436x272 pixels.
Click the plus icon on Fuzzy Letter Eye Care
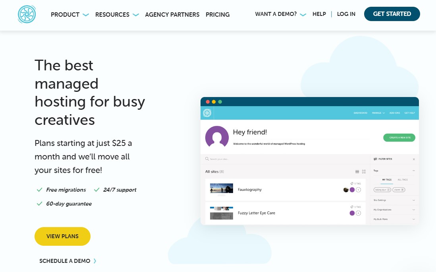coord(359,213)
